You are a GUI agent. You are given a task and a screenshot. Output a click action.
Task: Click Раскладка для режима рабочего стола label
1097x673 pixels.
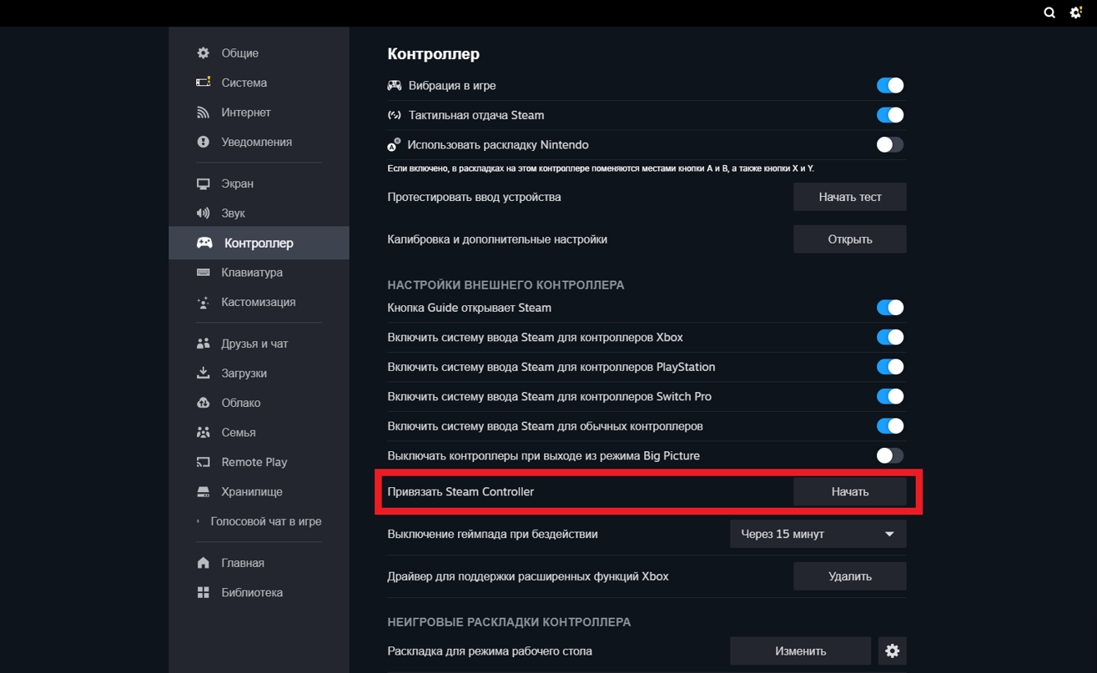click(490, 651)
